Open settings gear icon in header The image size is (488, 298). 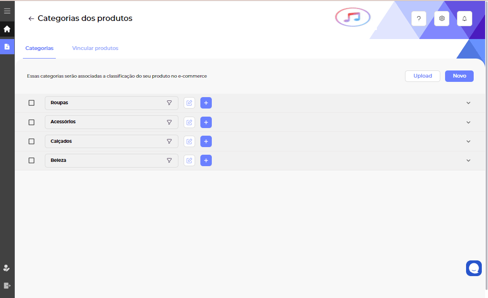tap(442, 19)
